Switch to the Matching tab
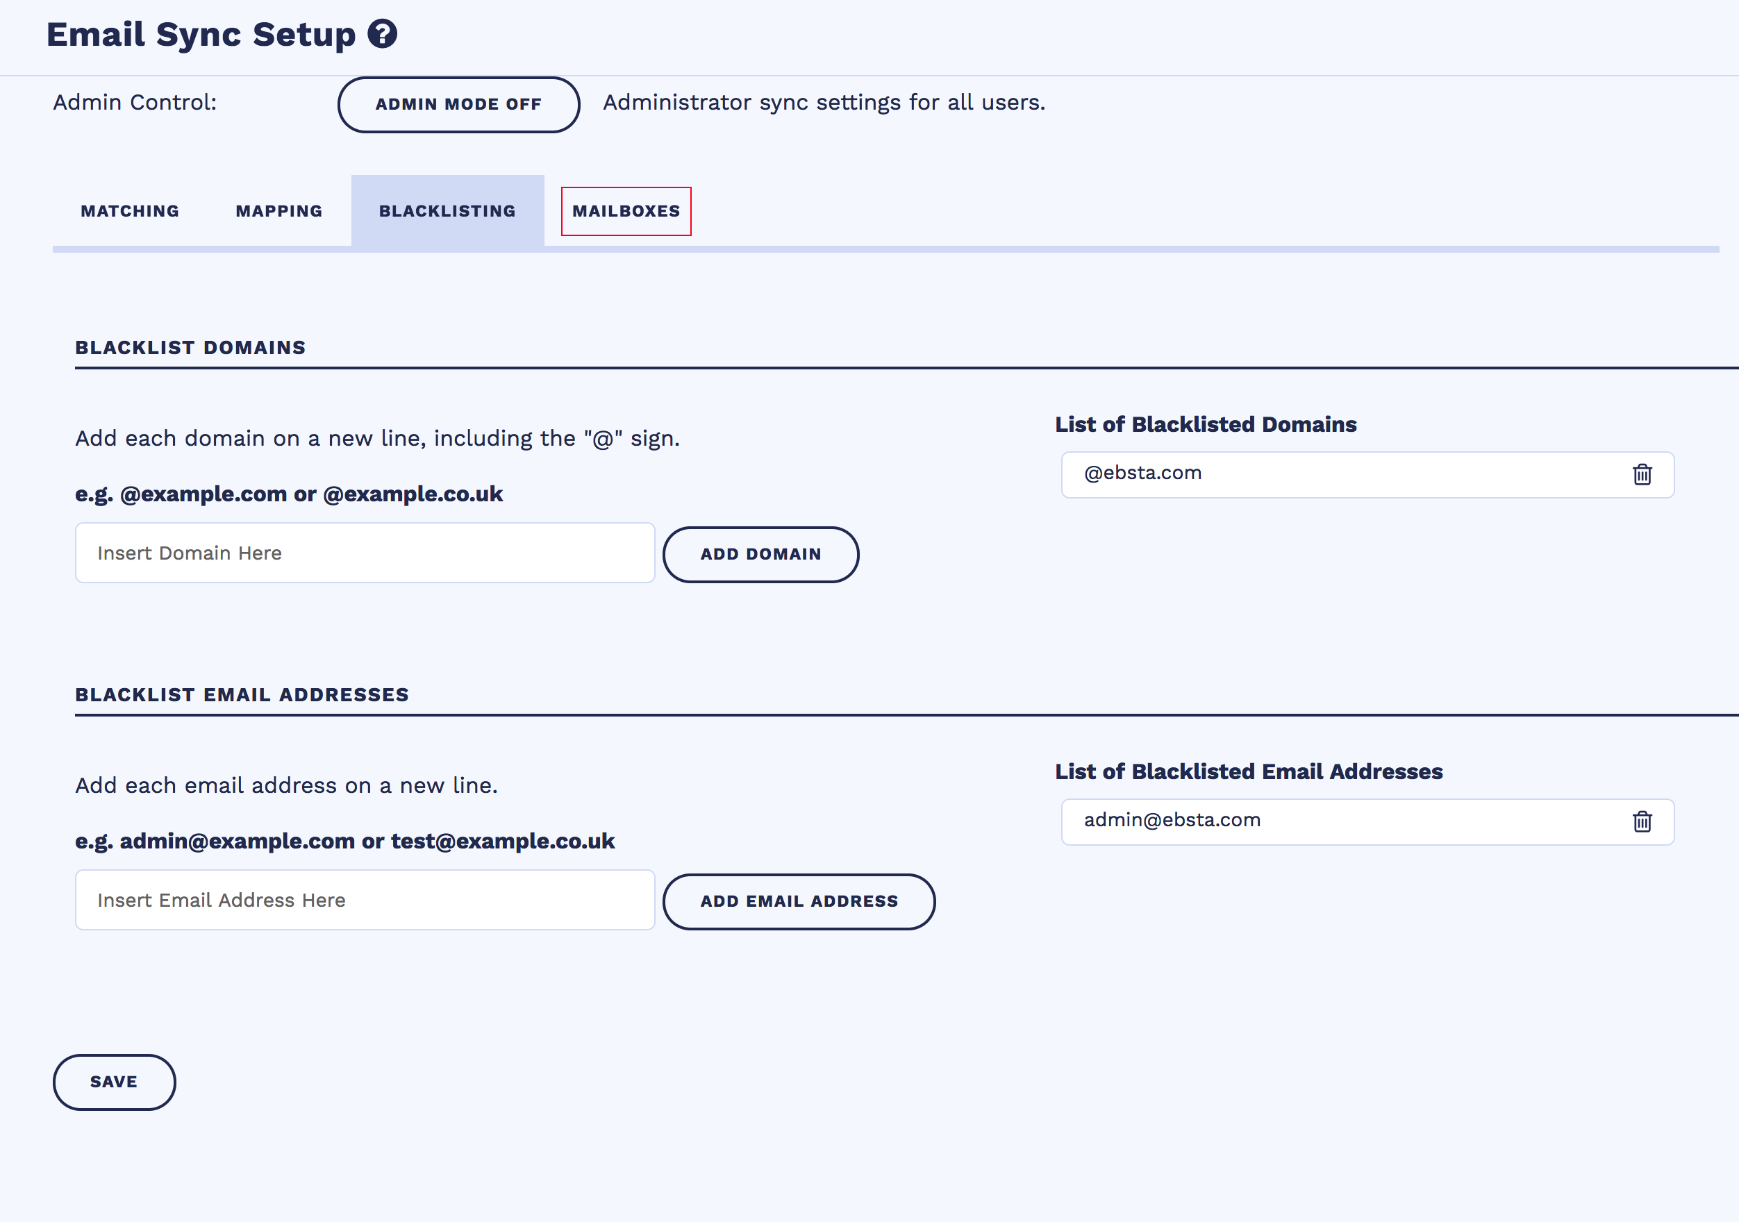 click(131, 211)
